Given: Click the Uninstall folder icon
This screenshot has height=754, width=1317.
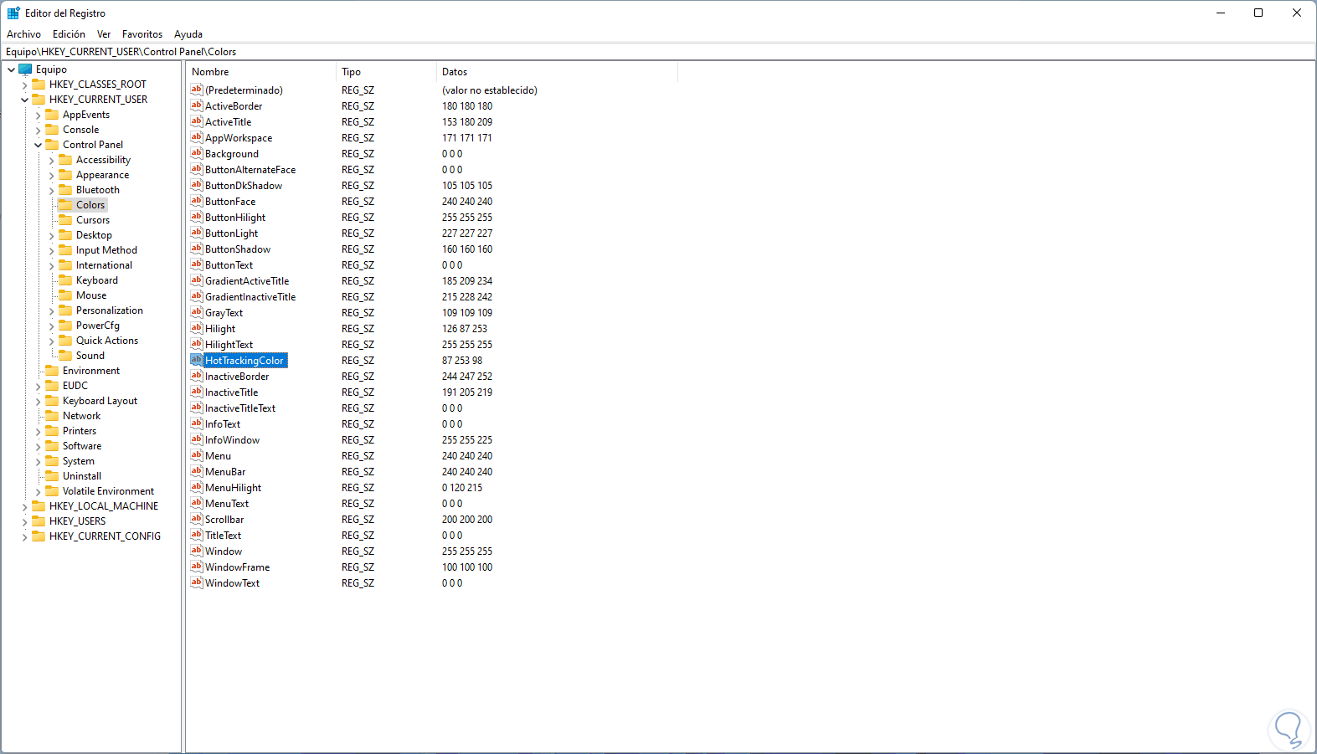Looking at the screenshot, I should tap(52, 476).
